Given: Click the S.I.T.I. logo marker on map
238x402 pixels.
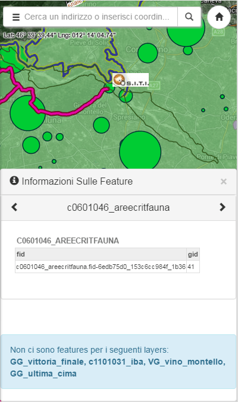Looking at the screenshot, I should 130,80.
